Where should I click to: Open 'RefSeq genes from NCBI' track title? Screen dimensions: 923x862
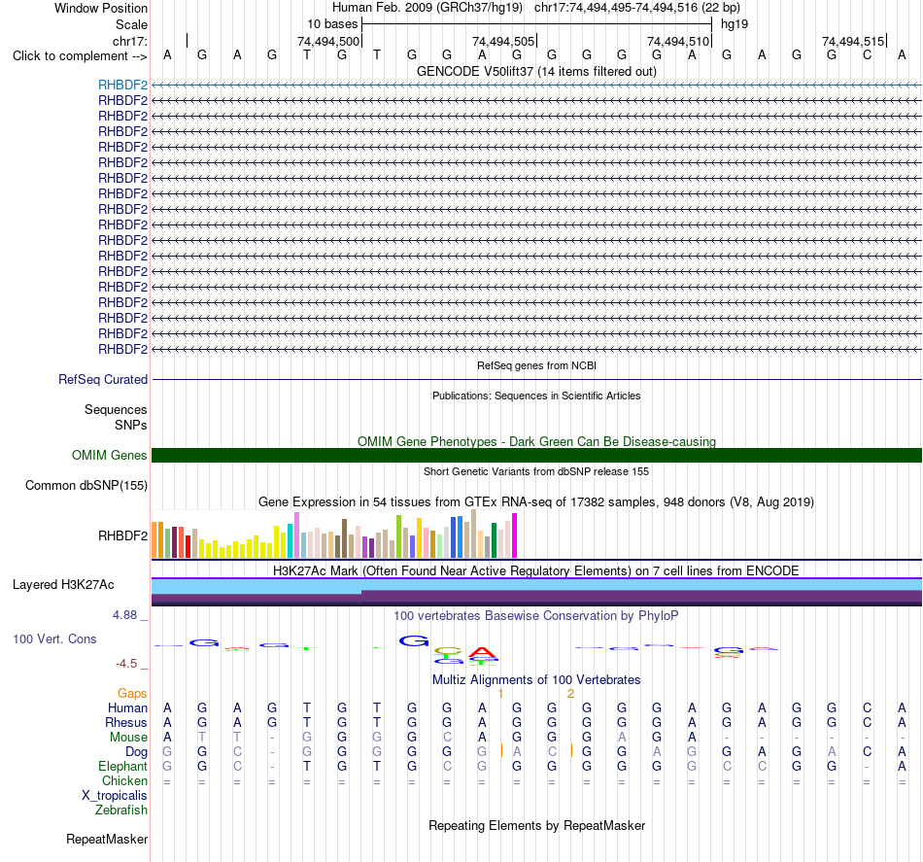click(x=536, y=365)
